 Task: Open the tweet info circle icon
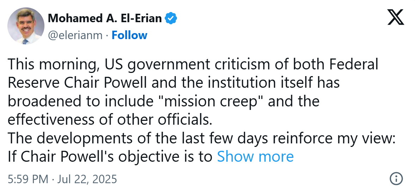[x=397, y=178]
